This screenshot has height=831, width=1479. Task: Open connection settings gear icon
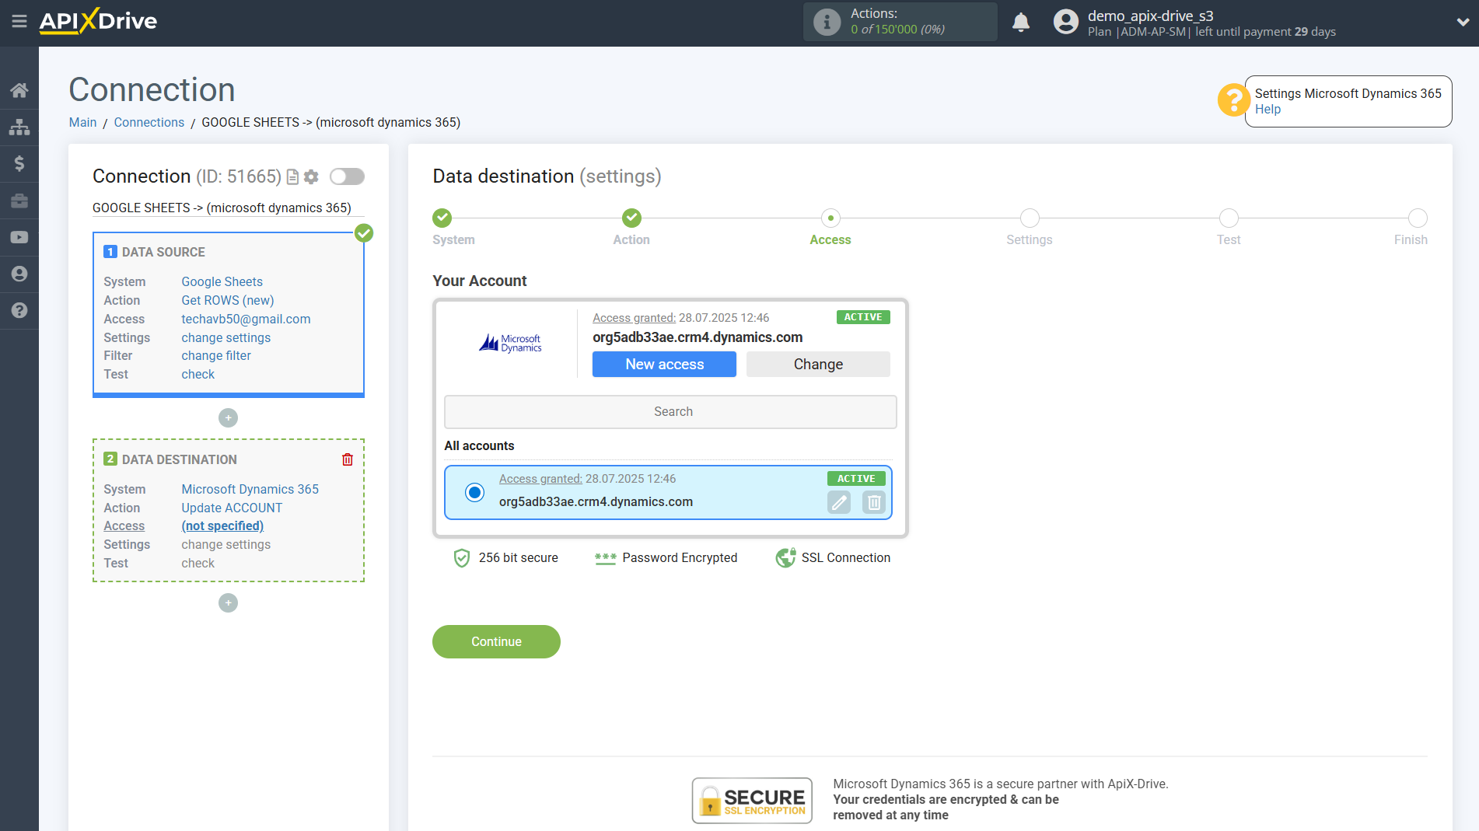click(311, 176)
